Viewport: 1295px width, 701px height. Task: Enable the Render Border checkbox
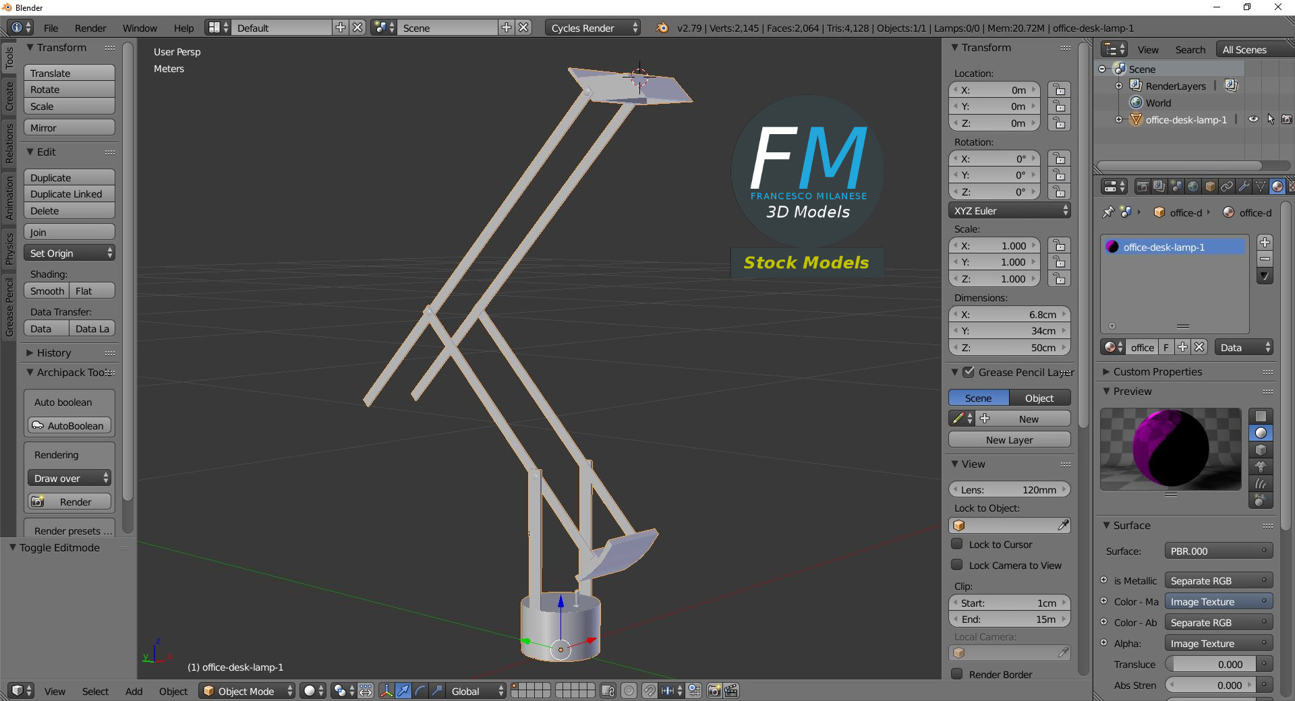click(956, 674)
